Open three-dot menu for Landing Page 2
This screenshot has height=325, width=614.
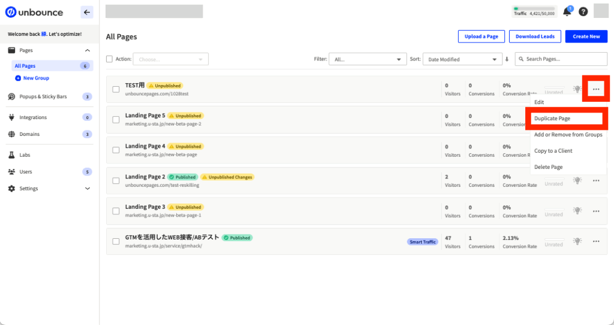pos(596,180)
